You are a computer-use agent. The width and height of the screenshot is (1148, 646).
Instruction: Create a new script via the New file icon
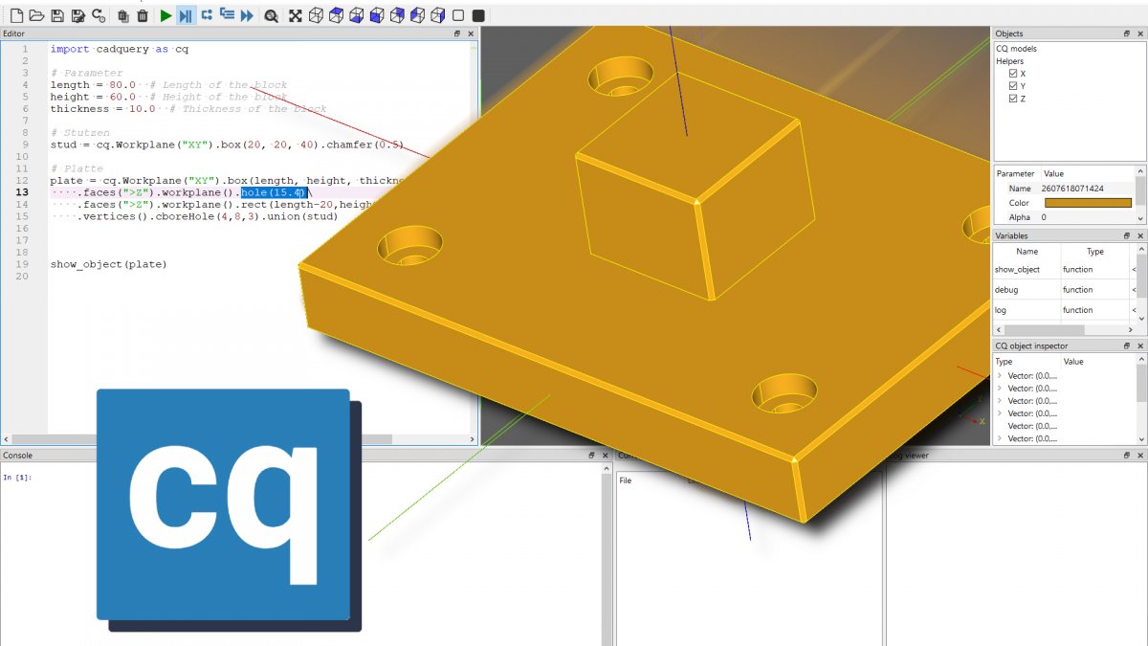point(16,15)
